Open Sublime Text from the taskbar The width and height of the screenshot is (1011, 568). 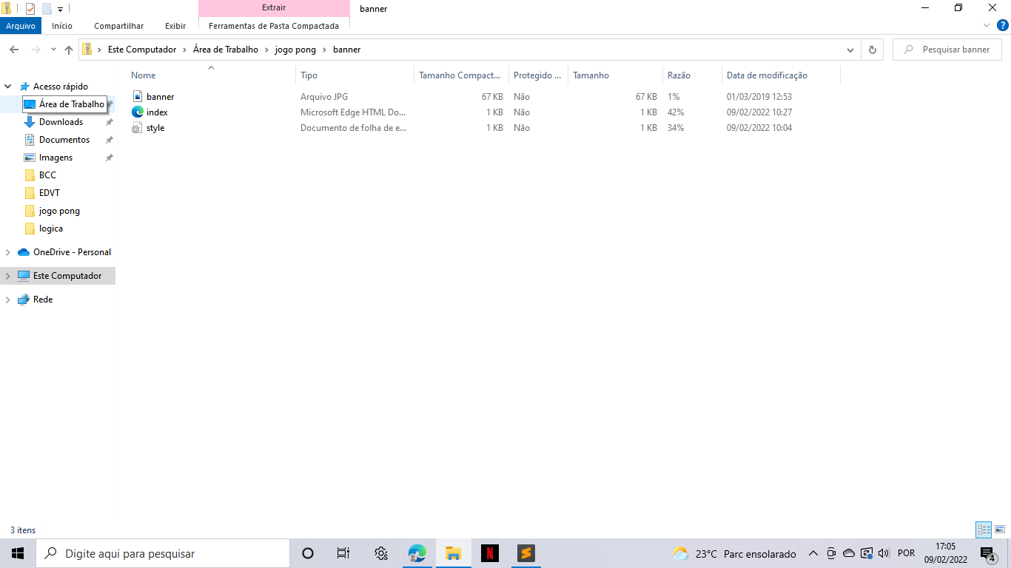[526, 553]
